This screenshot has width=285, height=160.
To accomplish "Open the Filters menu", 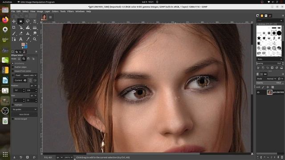I will (70, 12).
